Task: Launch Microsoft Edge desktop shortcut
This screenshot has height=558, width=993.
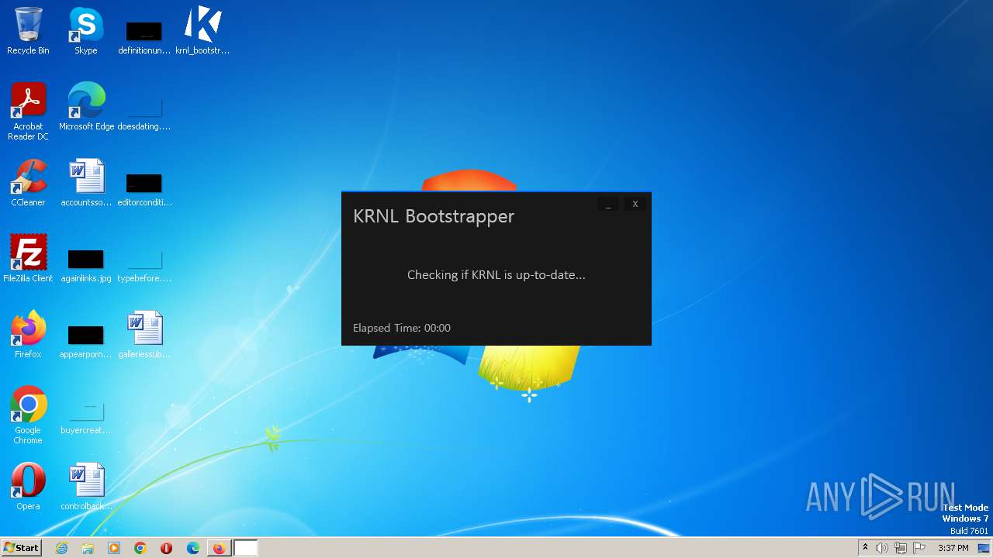Action: 86,107
